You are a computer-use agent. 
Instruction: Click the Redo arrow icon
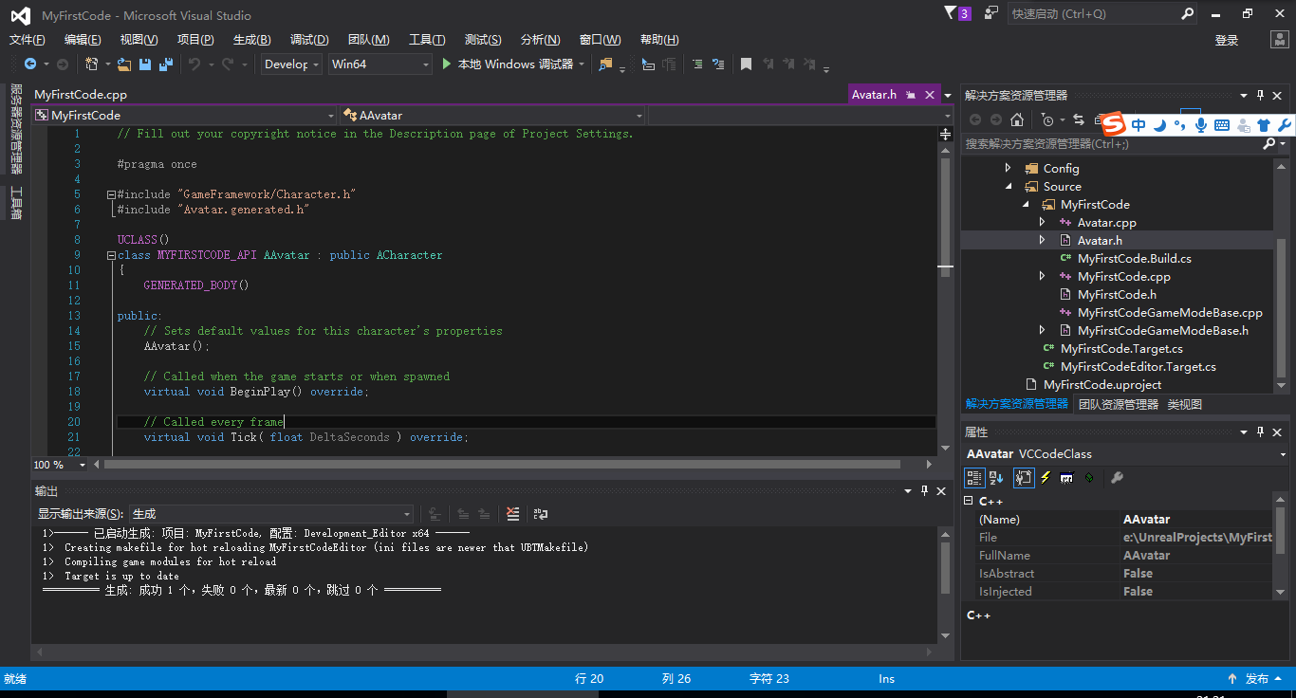(228, 64)
